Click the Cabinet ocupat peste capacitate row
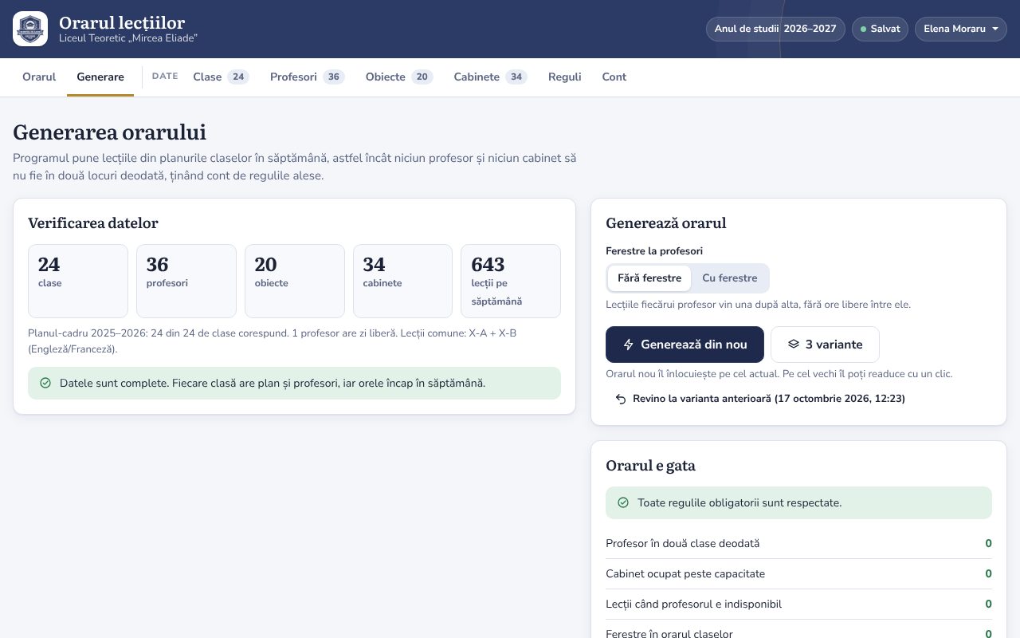Image resolution: width=1020 pixels, height=638 pixels. (798, 574)
